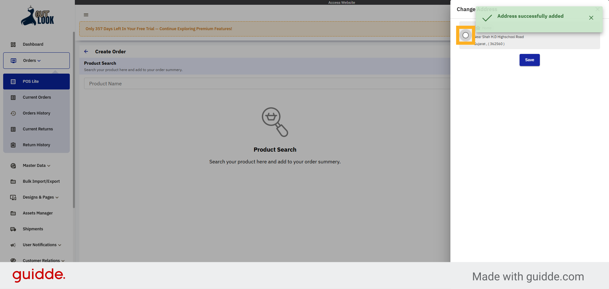Click the Master Data icon
Screen dimensions: 609x289
pos(13,166)
